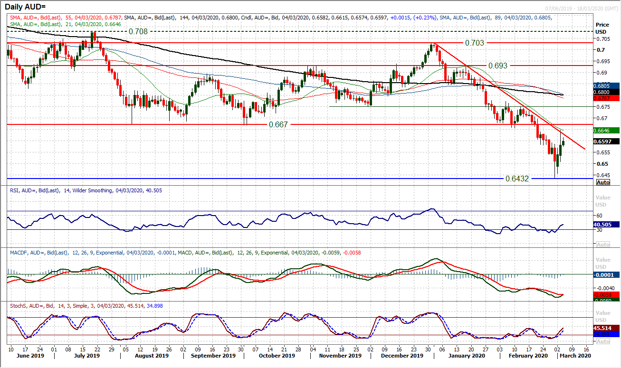Click the -0.0058 MACD signal value tag

606,295
